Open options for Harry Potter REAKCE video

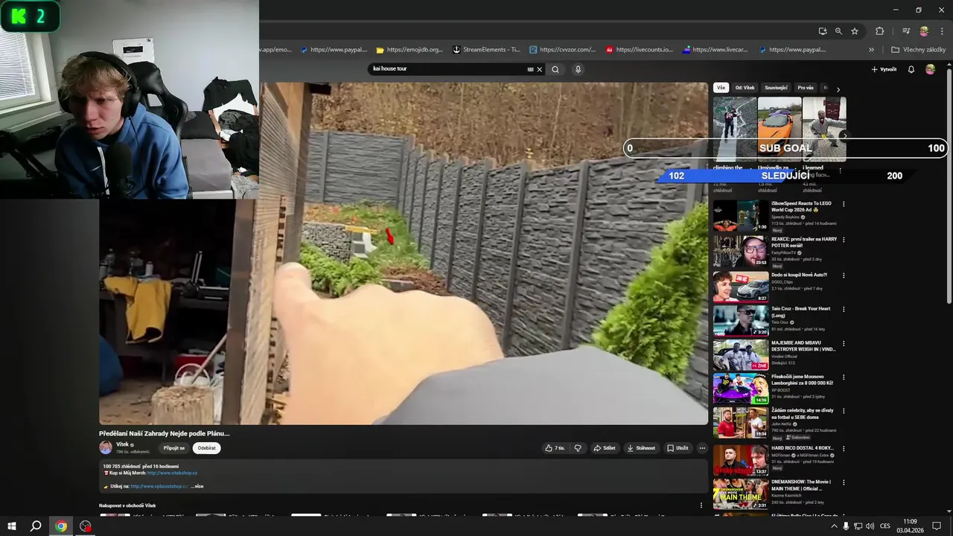(844, 240)
